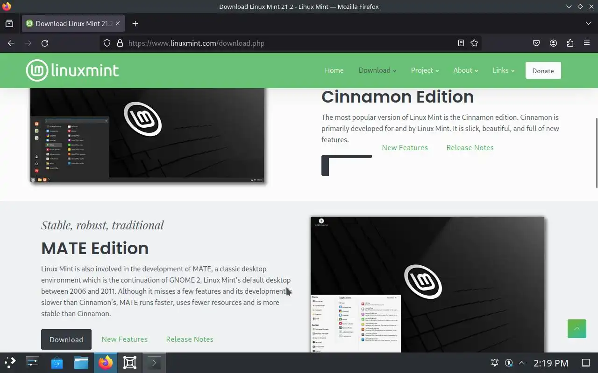The height and width of the screenshot is (373, 598).
Task: Open MATE Edition Release Notes link
Action: (189, 339)
